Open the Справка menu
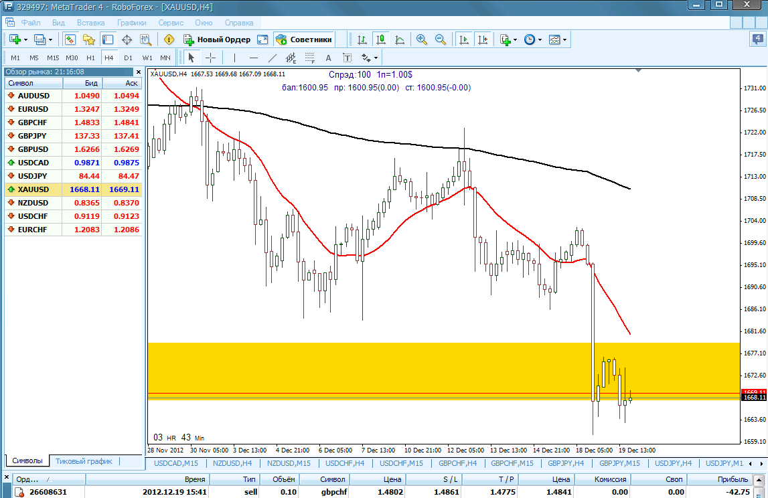The height and width of the screenshot is (498, 768). point(239,23)
